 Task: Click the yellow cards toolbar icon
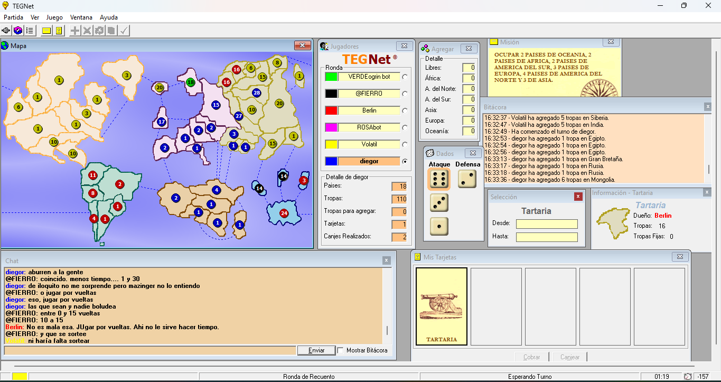pos(59,31)
